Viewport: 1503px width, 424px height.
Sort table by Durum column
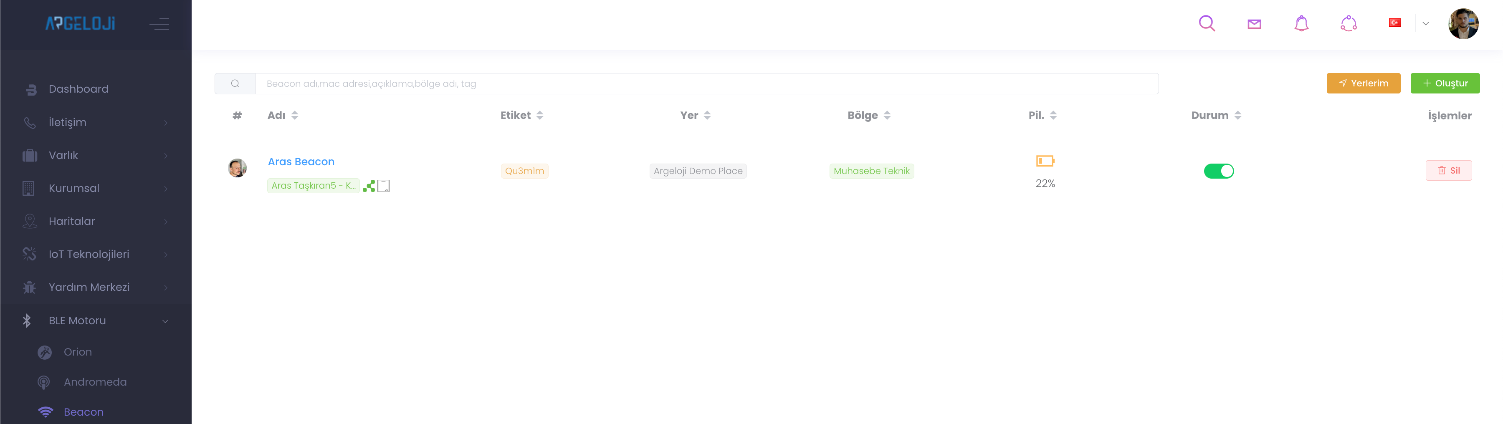(x=1237, y=116)
